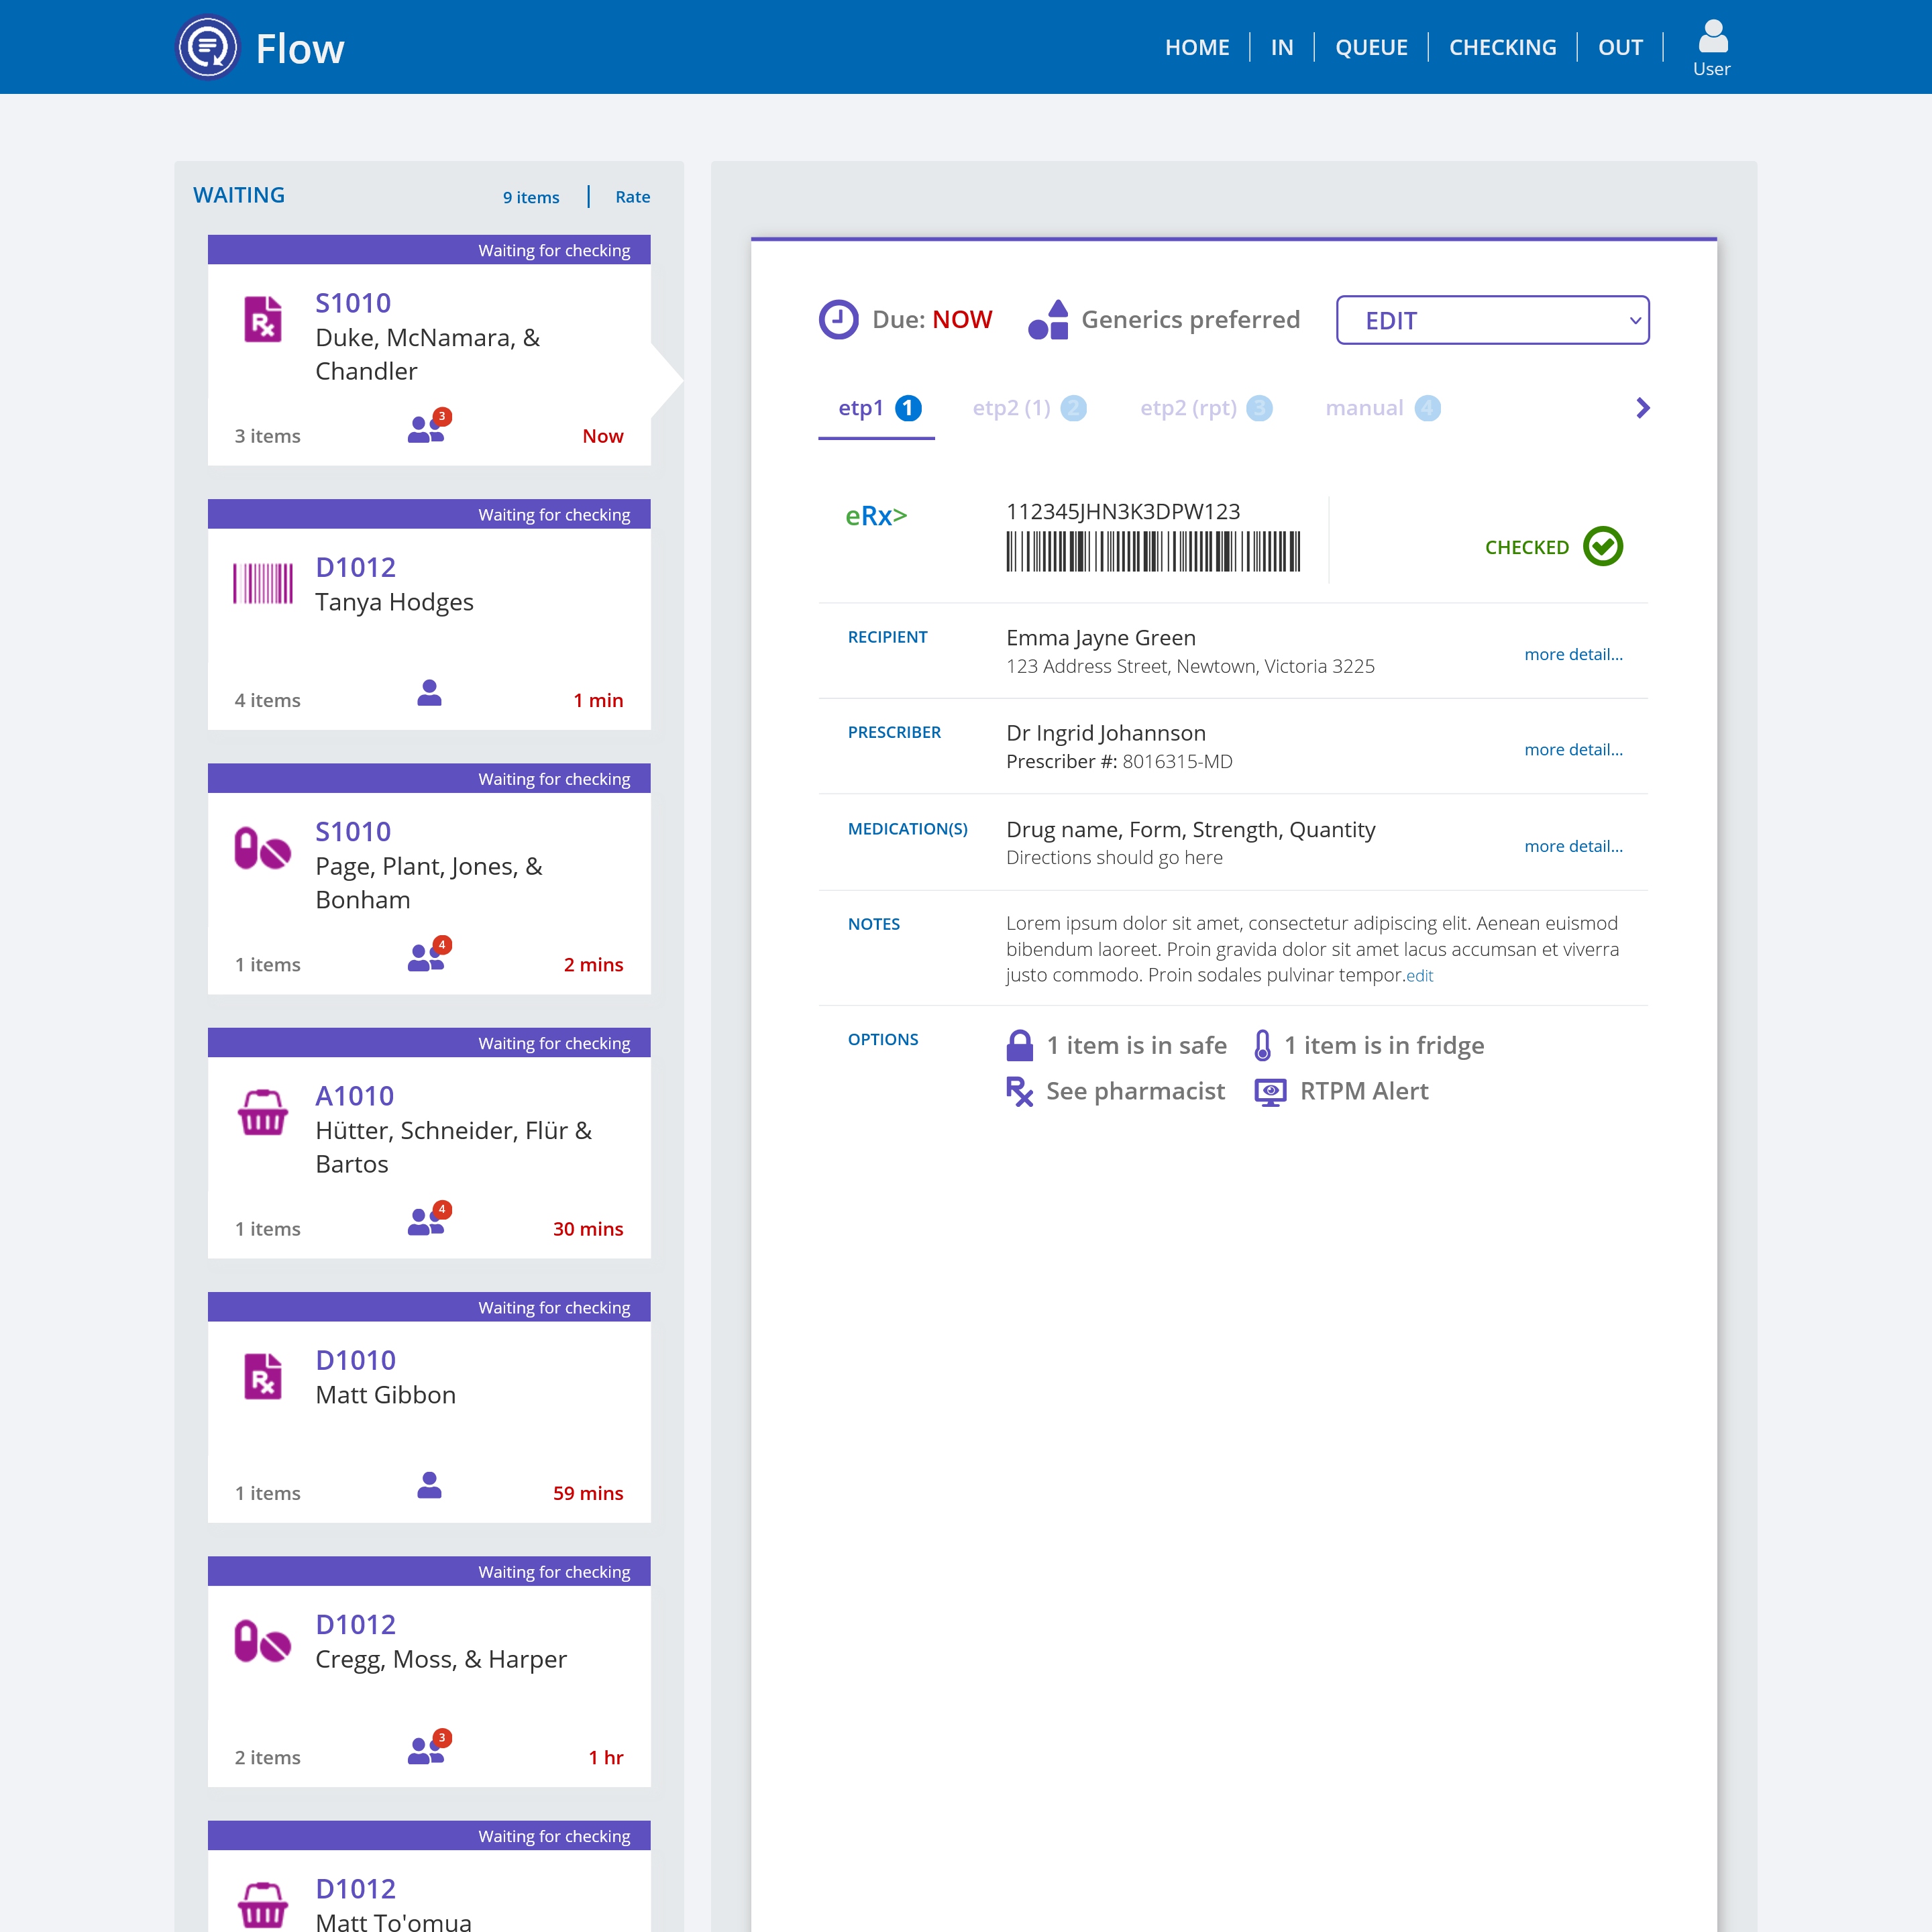This screenshot has width=1932, height=1932.
Task: Click the edit link in Notes
Action: [x=1420, y=976]
